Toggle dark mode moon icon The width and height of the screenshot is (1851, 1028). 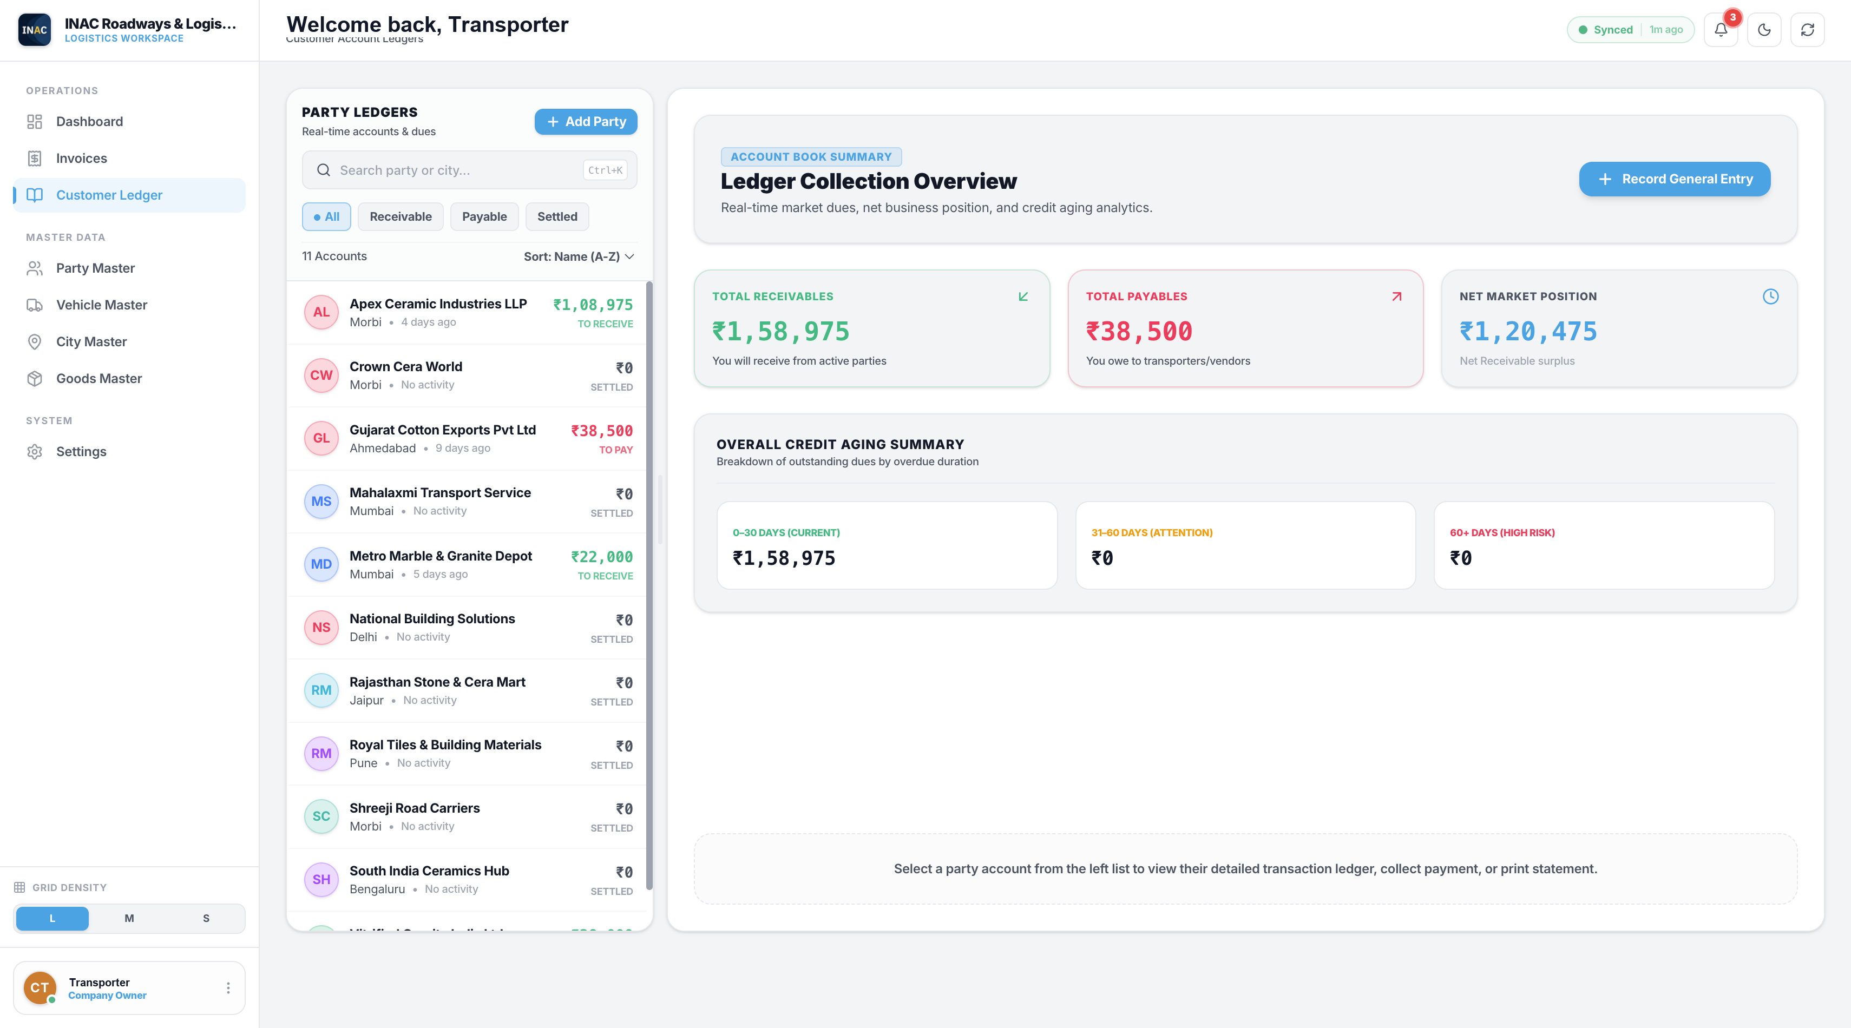click(x=1763, y=29)
